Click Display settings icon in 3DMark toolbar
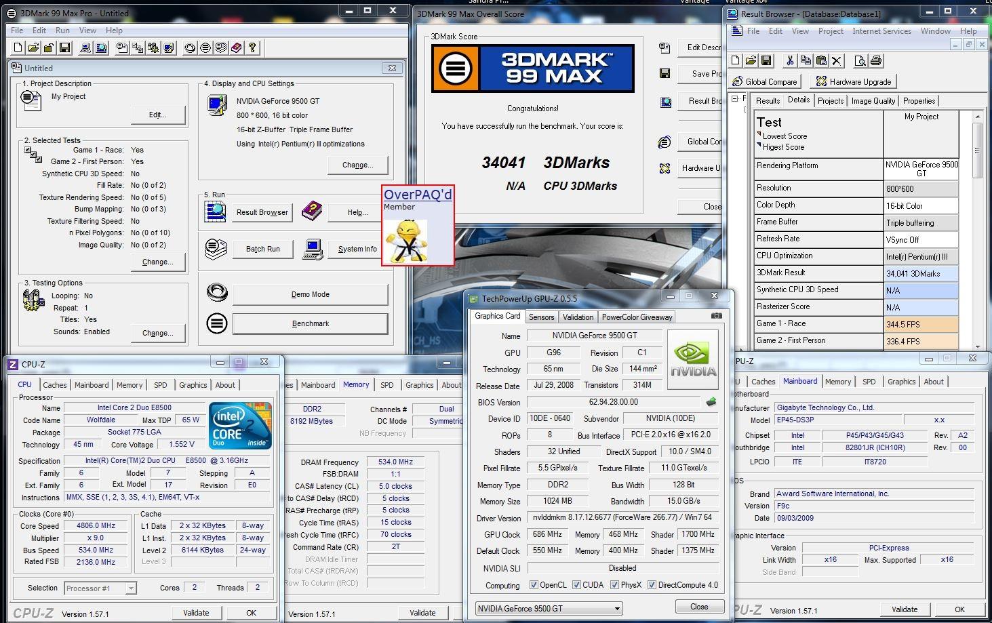992x623 pixels. 169,47
